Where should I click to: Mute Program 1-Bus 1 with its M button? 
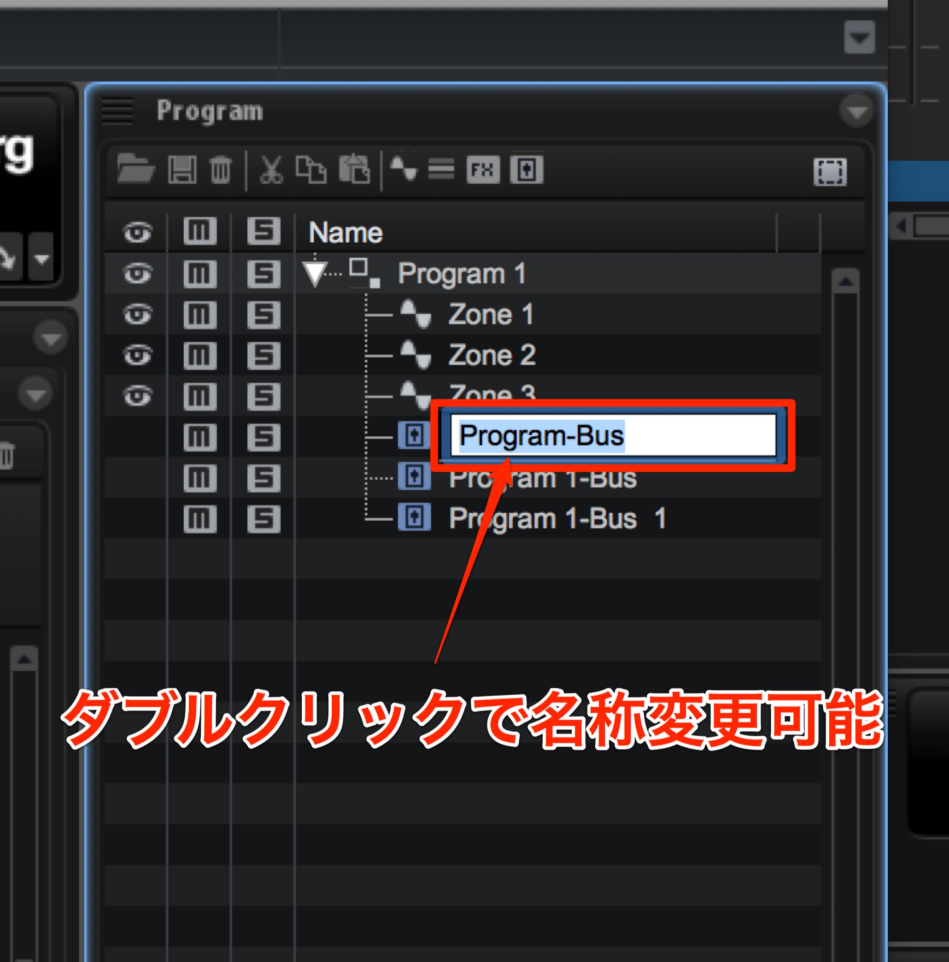tap(199, 519)
